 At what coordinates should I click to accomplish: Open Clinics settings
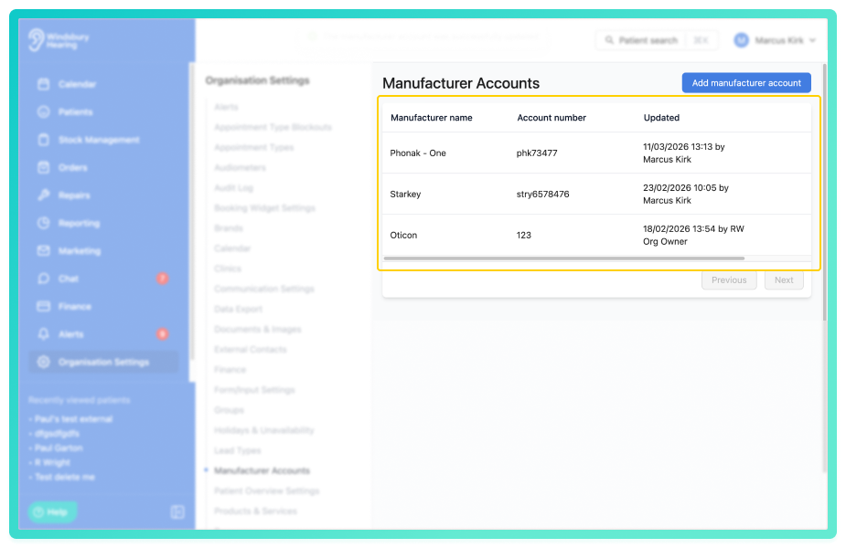[x=227, y=269]
